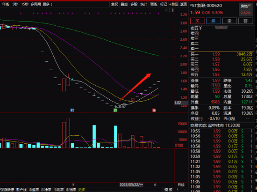Collapse the order book chevron handle
The image size is (257, 192).
[x=221, y=27]
